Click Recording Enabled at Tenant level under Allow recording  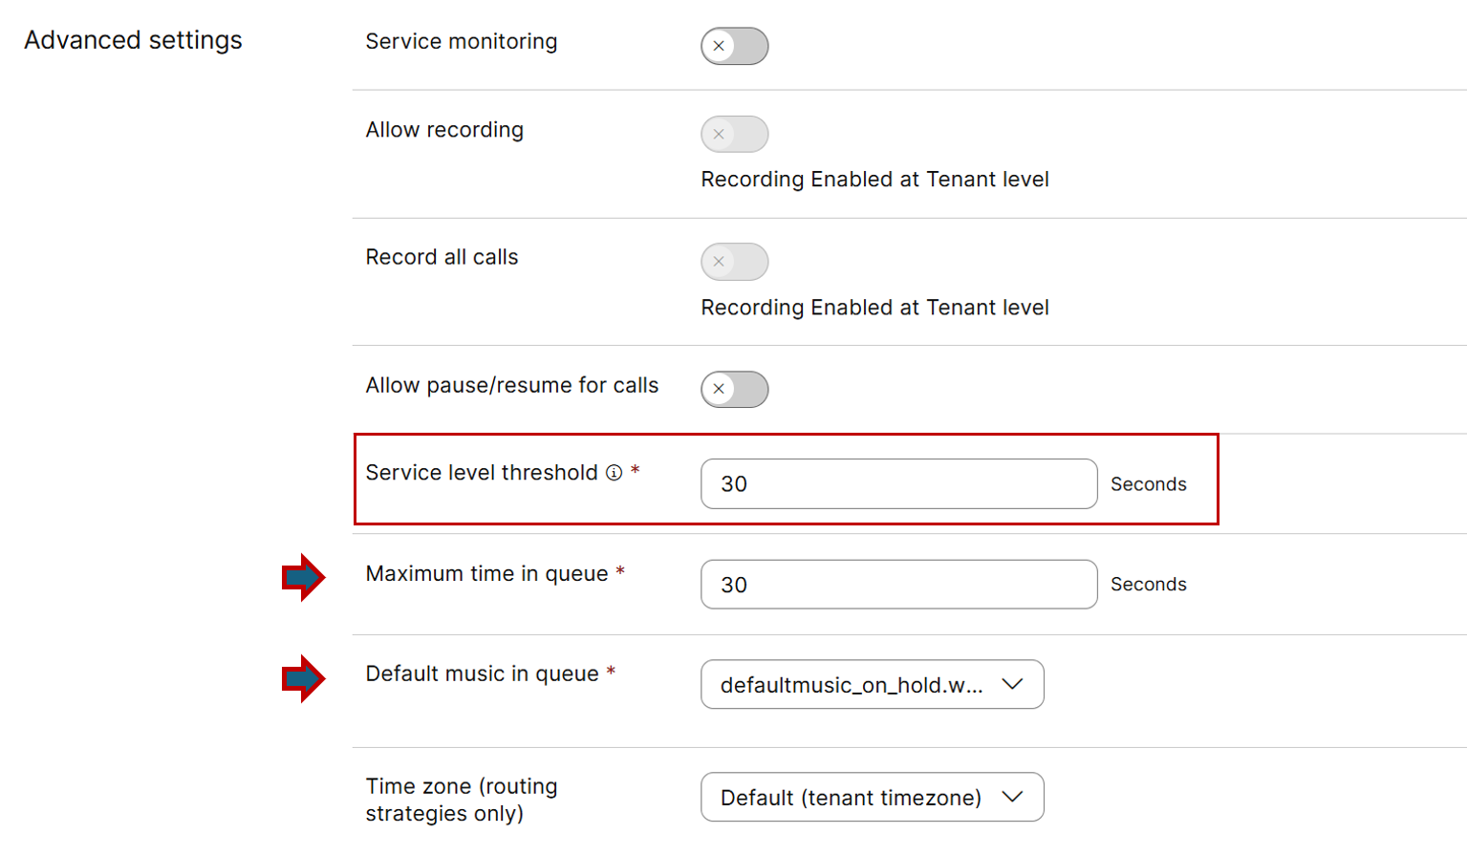874,180
